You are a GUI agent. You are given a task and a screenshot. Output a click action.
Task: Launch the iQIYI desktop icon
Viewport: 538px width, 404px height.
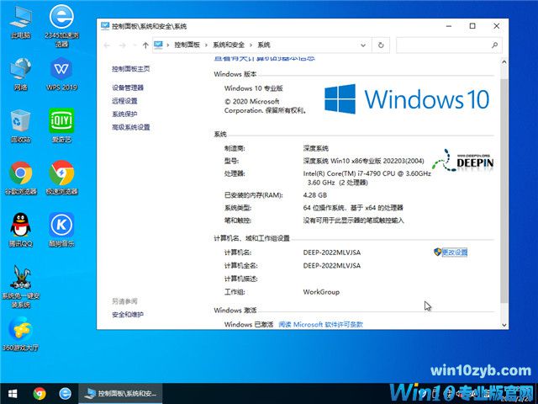pyautogui.click(x=61, y=122)
